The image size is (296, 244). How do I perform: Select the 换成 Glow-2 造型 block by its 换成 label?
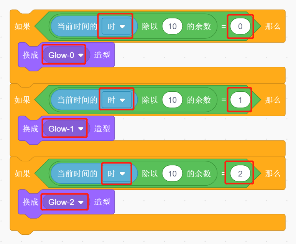[x=30, y=202]
